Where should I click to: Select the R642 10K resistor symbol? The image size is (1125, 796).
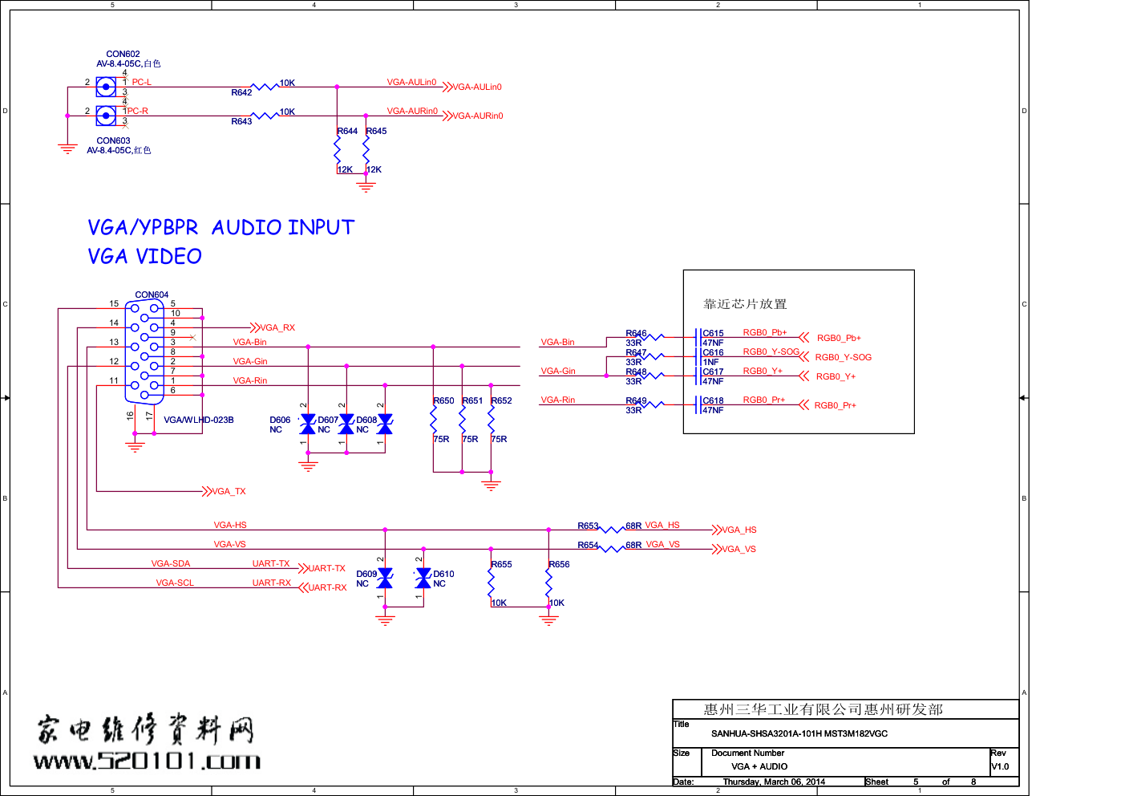265,87
